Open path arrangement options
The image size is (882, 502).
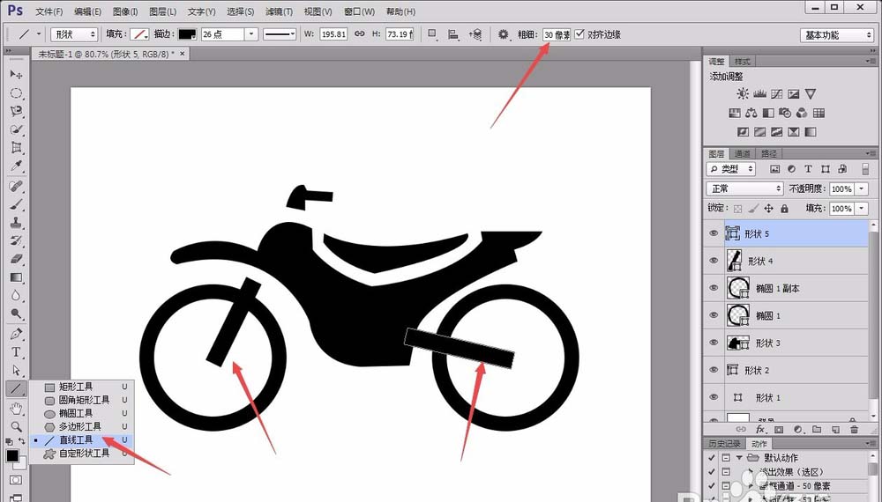tap(475, 34)
